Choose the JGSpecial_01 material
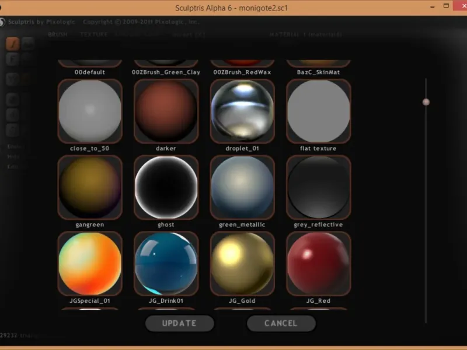The image size is (467, 350). (90, 264)
